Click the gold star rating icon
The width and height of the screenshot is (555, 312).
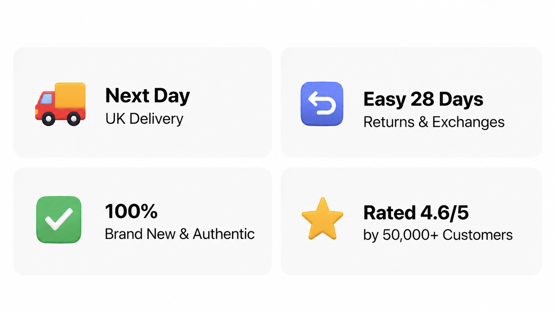coord(322,219)
